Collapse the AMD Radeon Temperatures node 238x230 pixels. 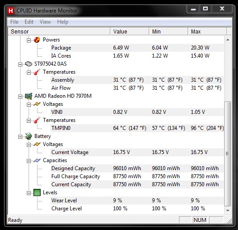pos(29,121)
